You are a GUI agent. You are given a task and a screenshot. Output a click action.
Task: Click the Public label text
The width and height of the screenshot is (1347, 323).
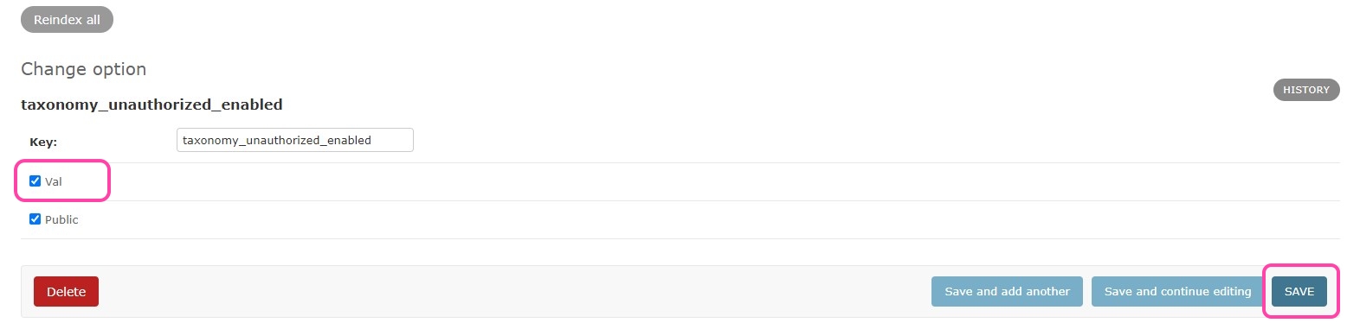pyautogui.click(x=61, y=220)
